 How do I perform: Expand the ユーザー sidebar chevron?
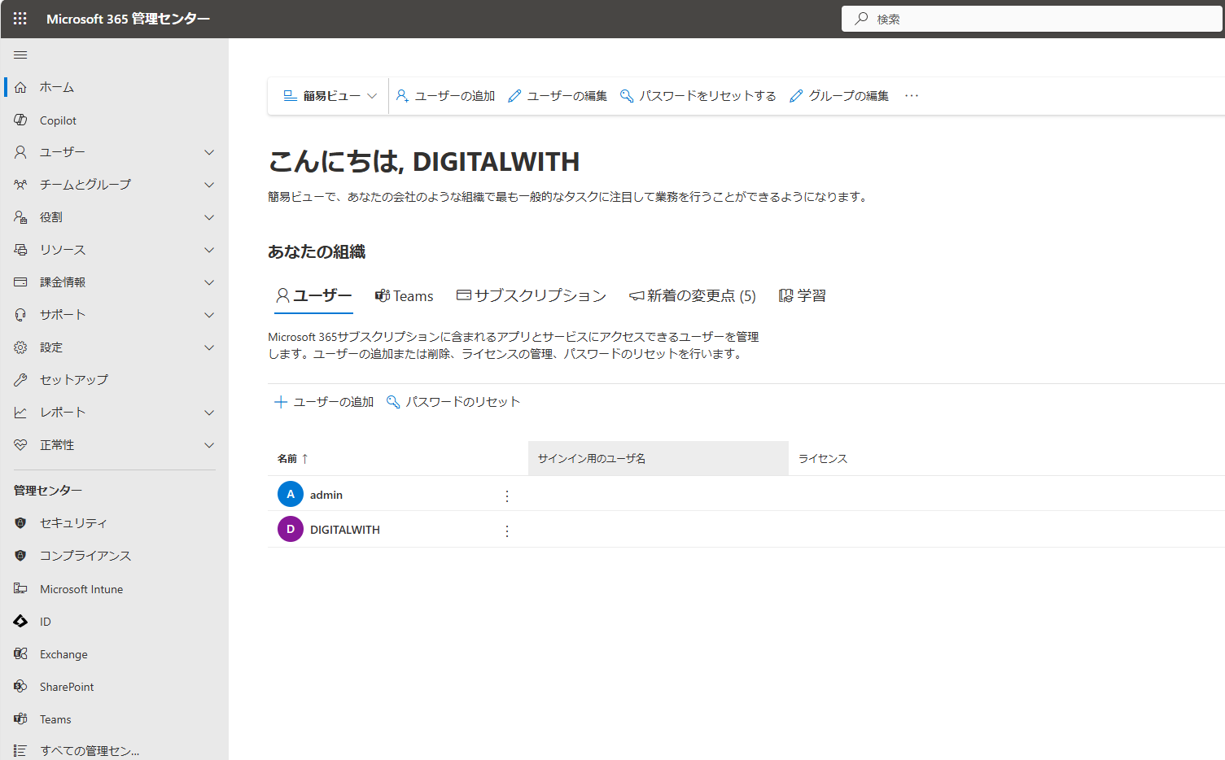pyautogui.click(x=209, y=152)
